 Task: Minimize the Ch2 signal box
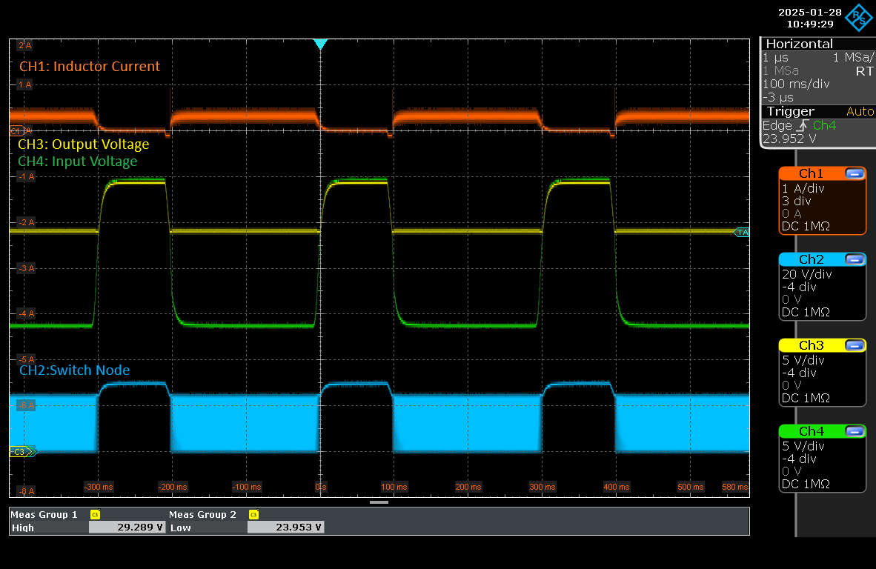(855, 259)
